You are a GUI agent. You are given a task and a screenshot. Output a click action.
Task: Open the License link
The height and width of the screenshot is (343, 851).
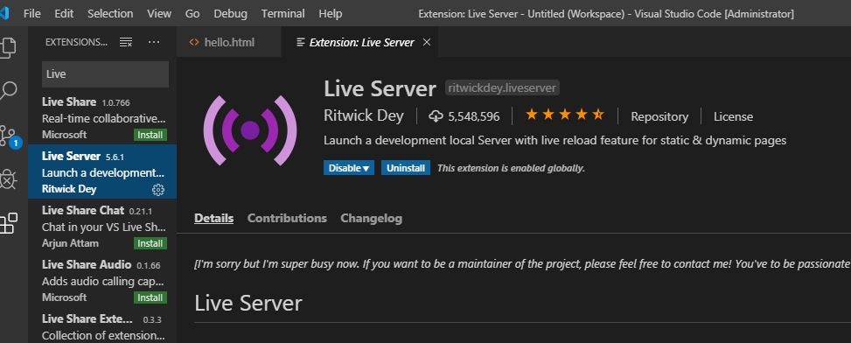(x=733, y=116)
